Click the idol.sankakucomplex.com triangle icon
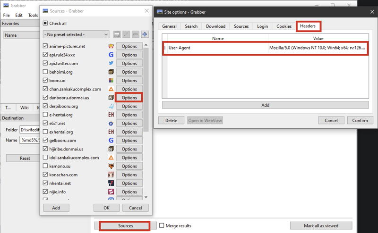The height and width of the screenshot is (233, 378). coord(111,158)
